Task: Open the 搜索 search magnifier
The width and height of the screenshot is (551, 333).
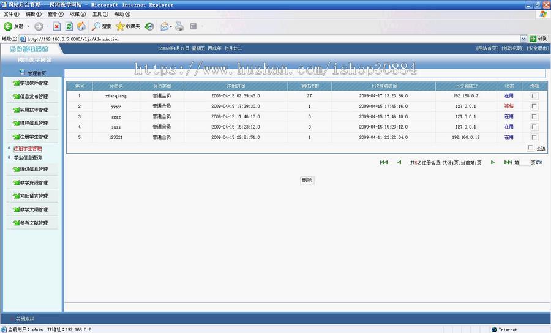Action: (101, 26)
